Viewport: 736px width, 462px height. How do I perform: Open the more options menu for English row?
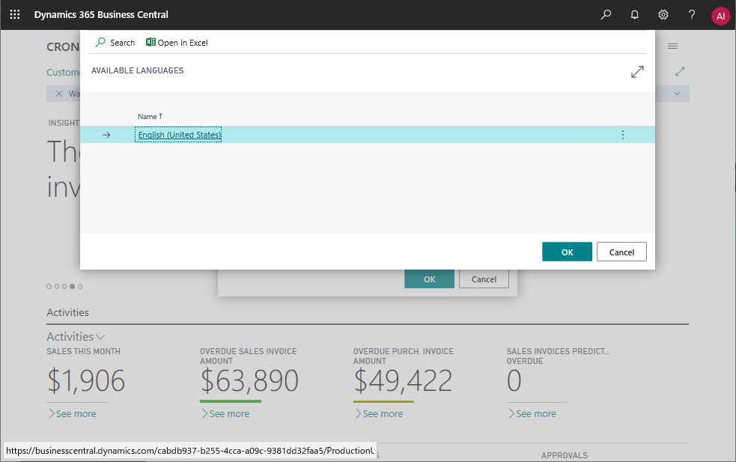coord(623,135)
